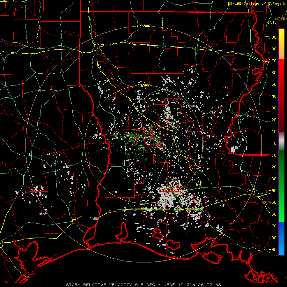Viewport: 287px width, 287px height.
Task: Click the -40 value on the color scale
Action: [273, 191]
